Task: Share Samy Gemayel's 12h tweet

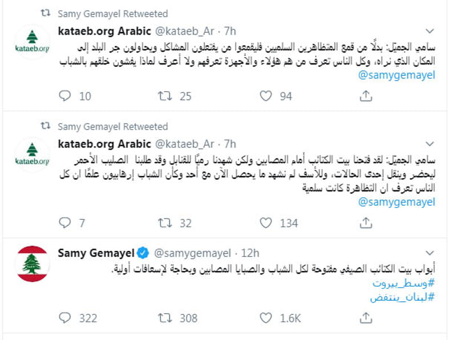Action: pyautogui.click(x=366, y=318)
